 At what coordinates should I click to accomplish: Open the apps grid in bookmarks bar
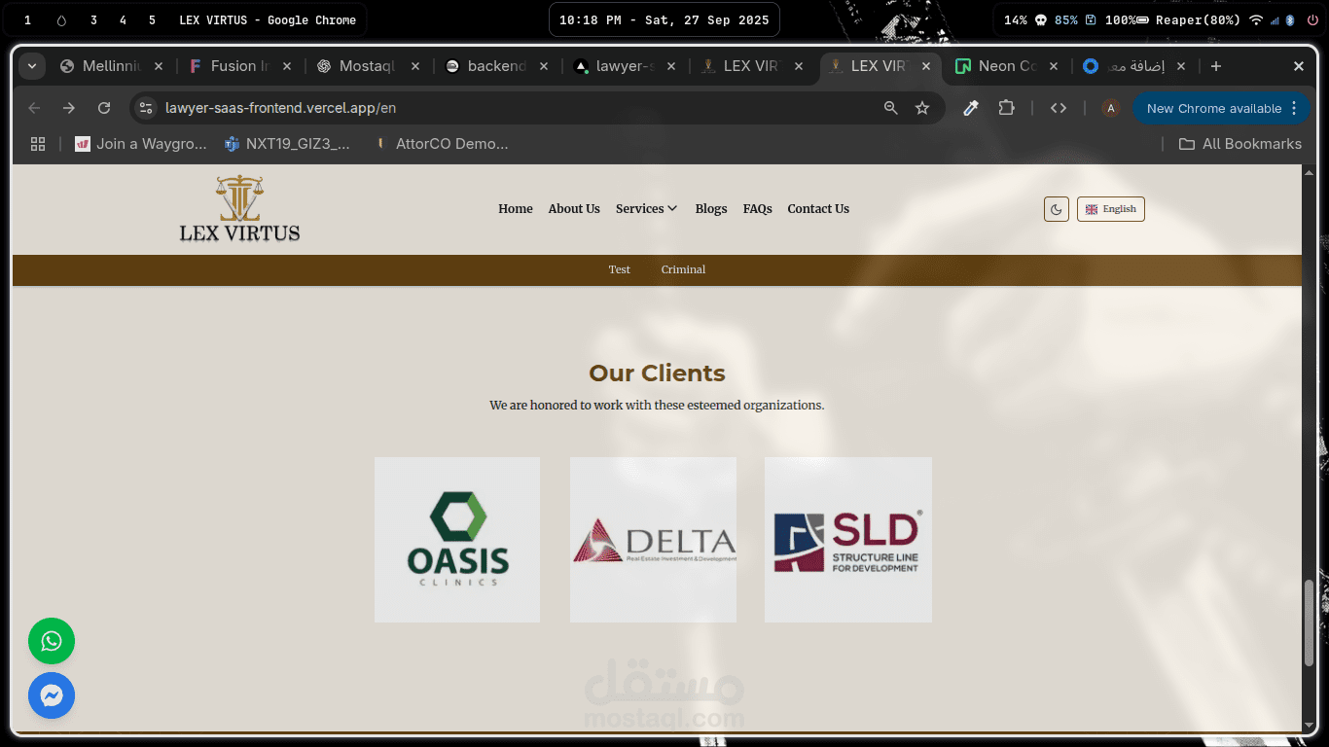click(x=38, y=144)
